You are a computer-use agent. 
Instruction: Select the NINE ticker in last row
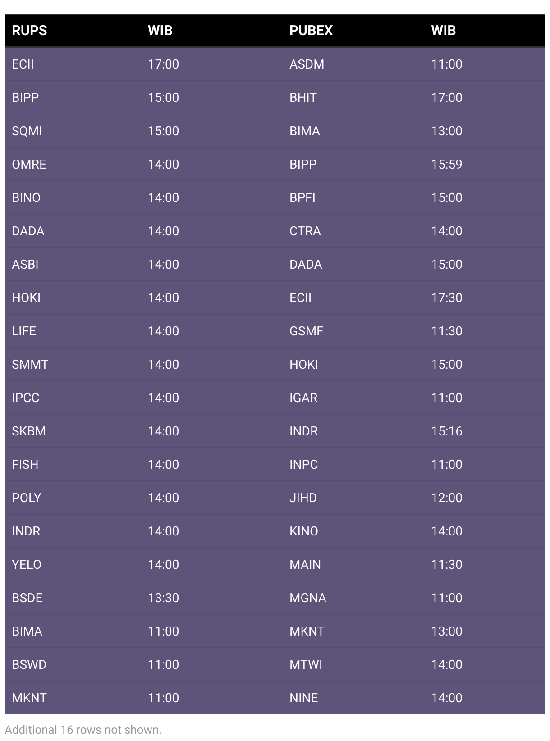(303, 698)
